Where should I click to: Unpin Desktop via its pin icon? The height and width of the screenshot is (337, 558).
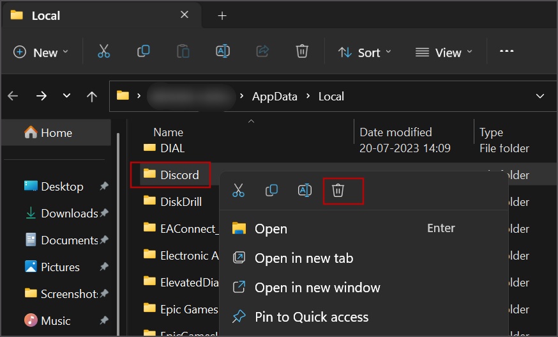(104, 186)
